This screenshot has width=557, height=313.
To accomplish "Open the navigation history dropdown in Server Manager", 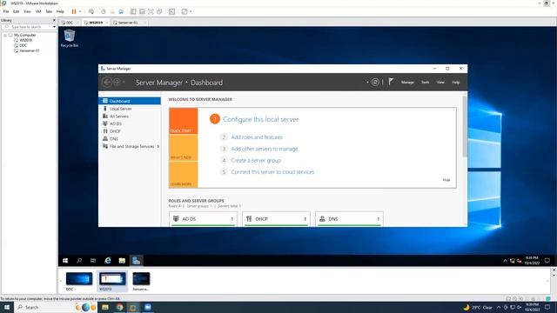I will coord(124,83).
